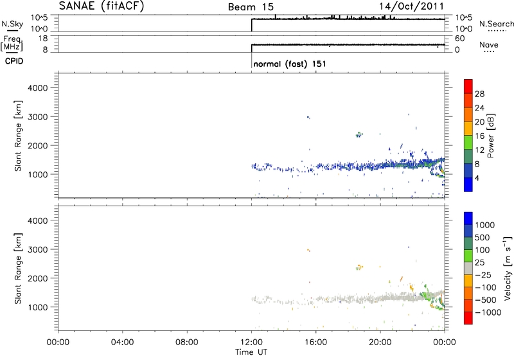
Task: Click the Velocity [m s-1] color bar title
Action: (x=508, y=268)
